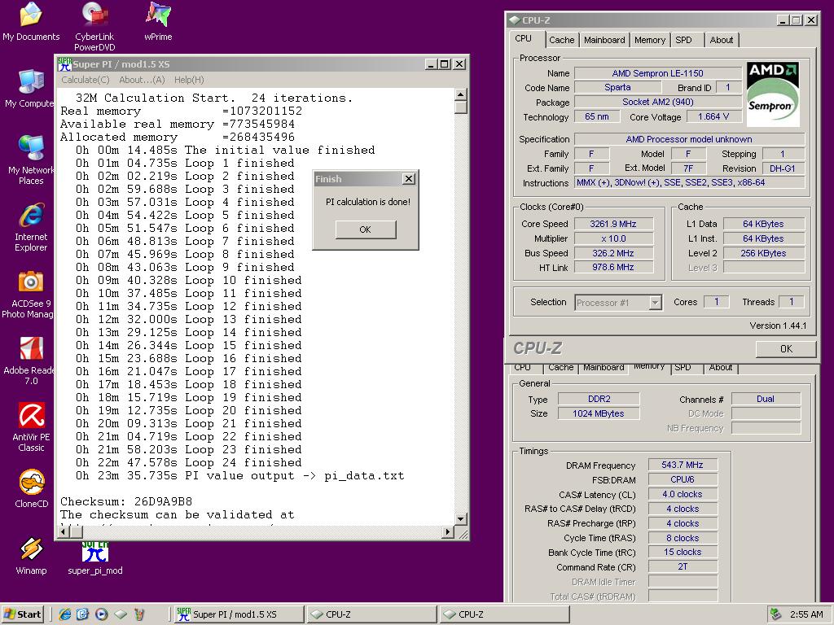Open ACDSee 9 Photo Manager icon

[x=29, y=295]
